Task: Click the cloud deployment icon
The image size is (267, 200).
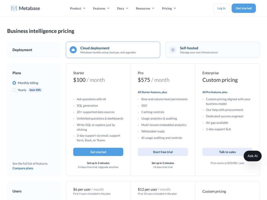Action: tap(73, 50)
